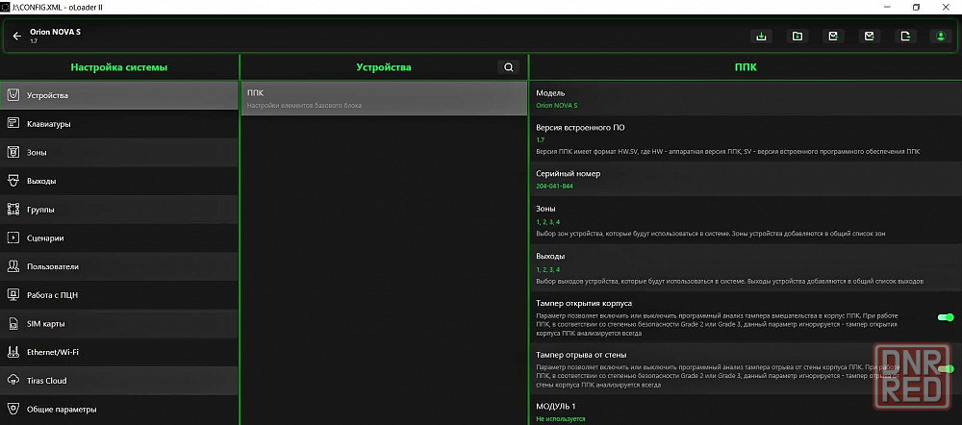Click the Сценарии play-box icon
Viewport: 962px width, 425px height.
click(13, 237)
